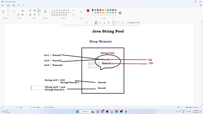Pick the diamond shape
Viewport: 203px width, 114px height.
point(52,13)
